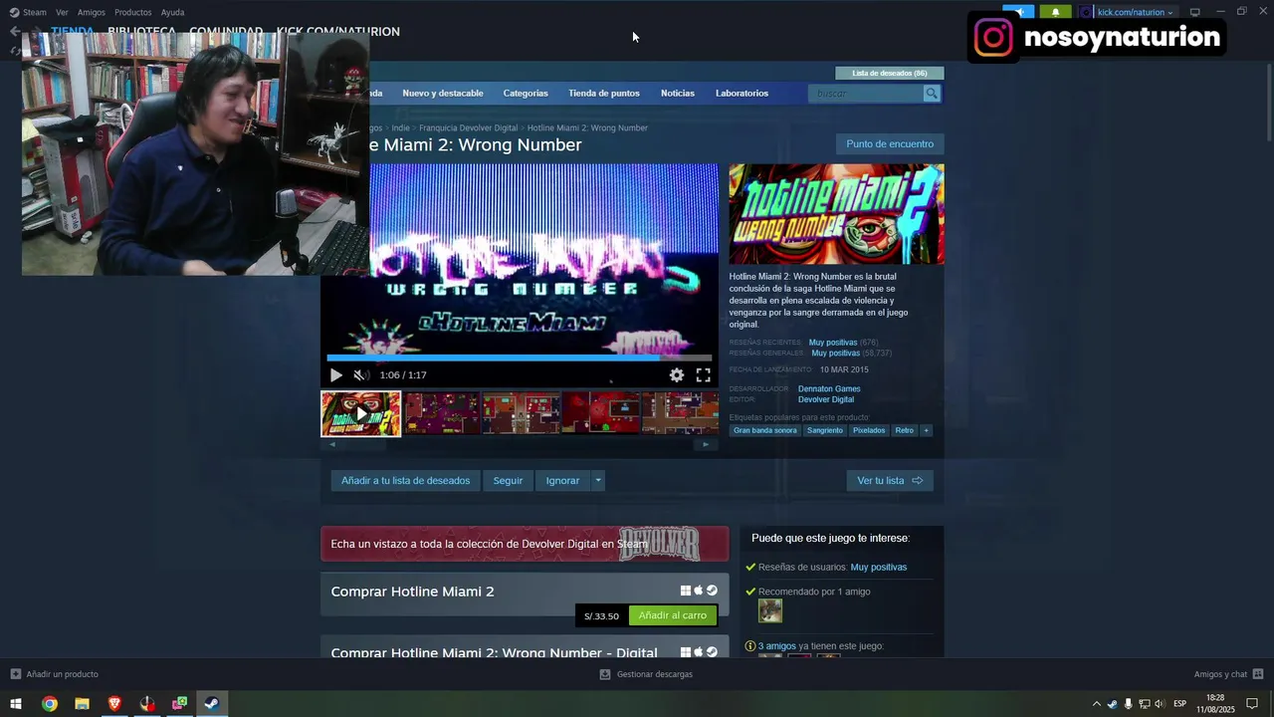Open the 3 amigos link
The height and width of the screenshot is (717, 1274).
tap(777, 645)
